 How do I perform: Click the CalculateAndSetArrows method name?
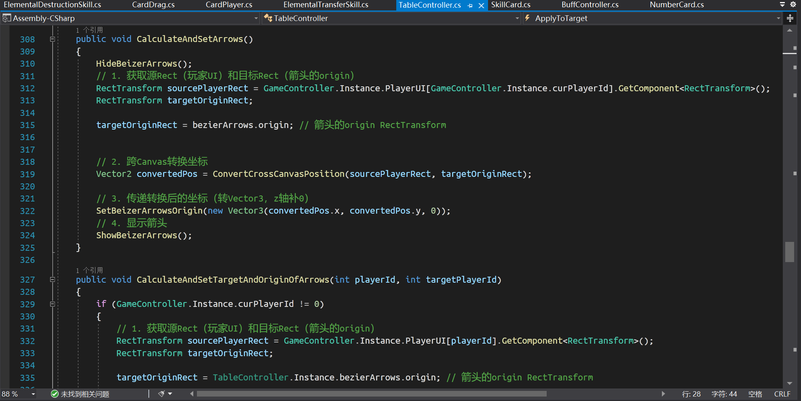tap(190, 39)
